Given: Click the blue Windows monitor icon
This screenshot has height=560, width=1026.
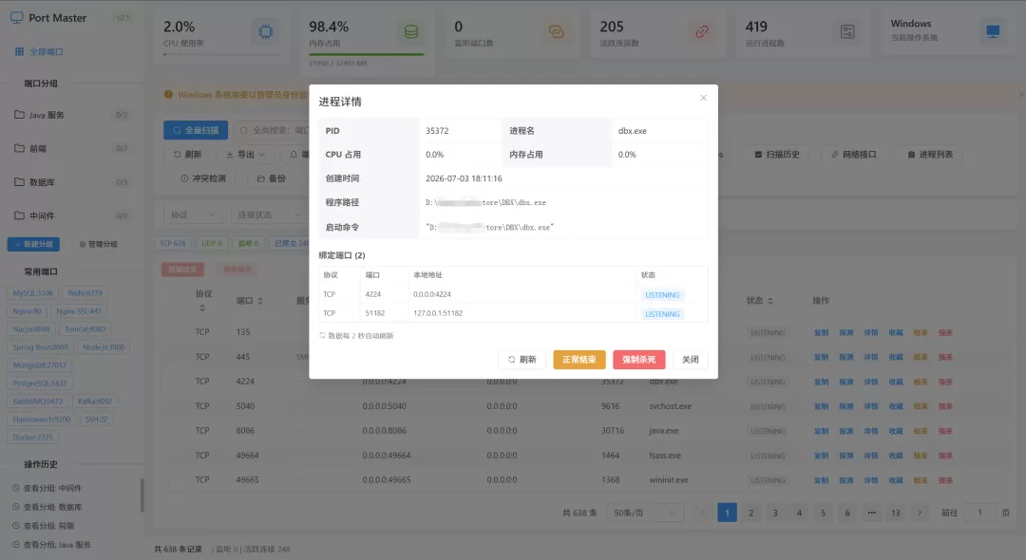Looking at the screenshot, I should coord(993,31).
